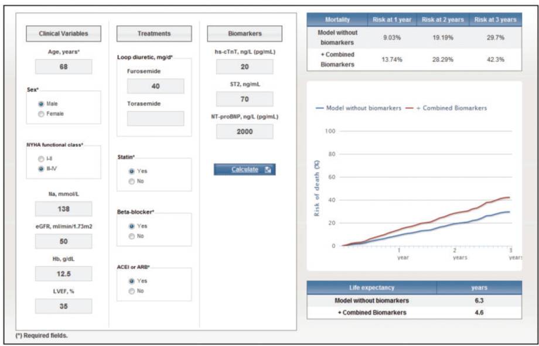Click the LVEF percent field
The image size is (539, 346).
63,306
